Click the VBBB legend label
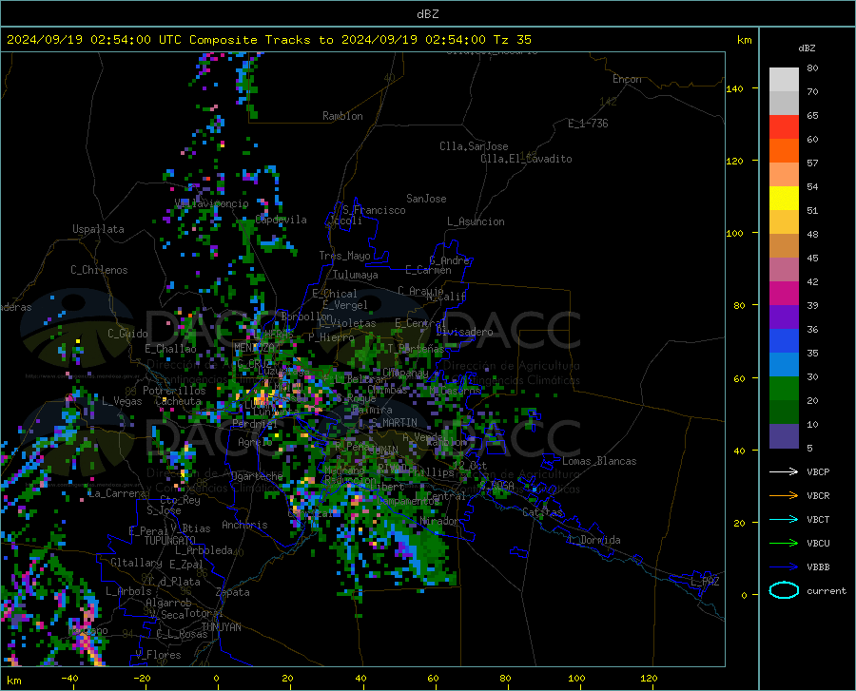 click(x=818, y=566)
